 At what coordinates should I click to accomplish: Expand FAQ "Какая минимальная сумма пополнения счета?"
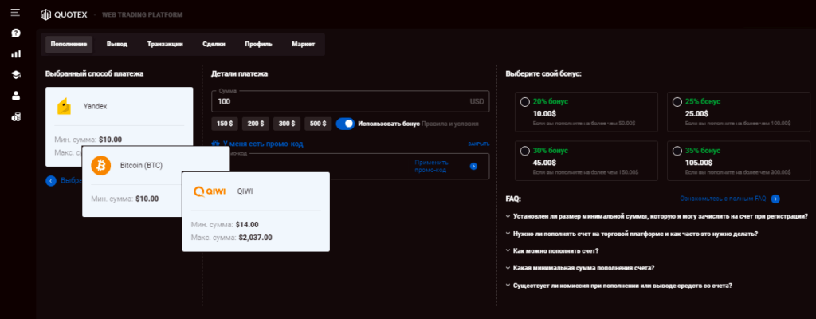(x=586, y=268)
